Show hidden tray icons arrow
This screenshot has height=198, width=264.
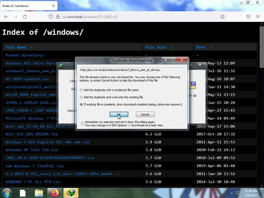tap(232, 193)
